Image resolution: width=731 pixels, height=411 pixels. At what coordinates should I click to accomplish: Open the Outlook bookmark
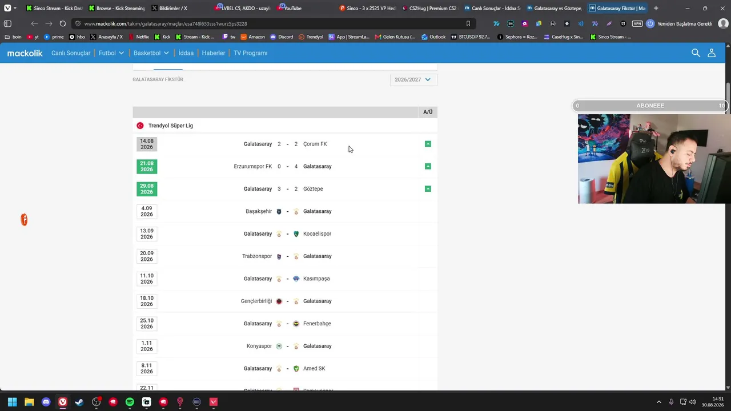pyautogui.click(x=433, y=37)
